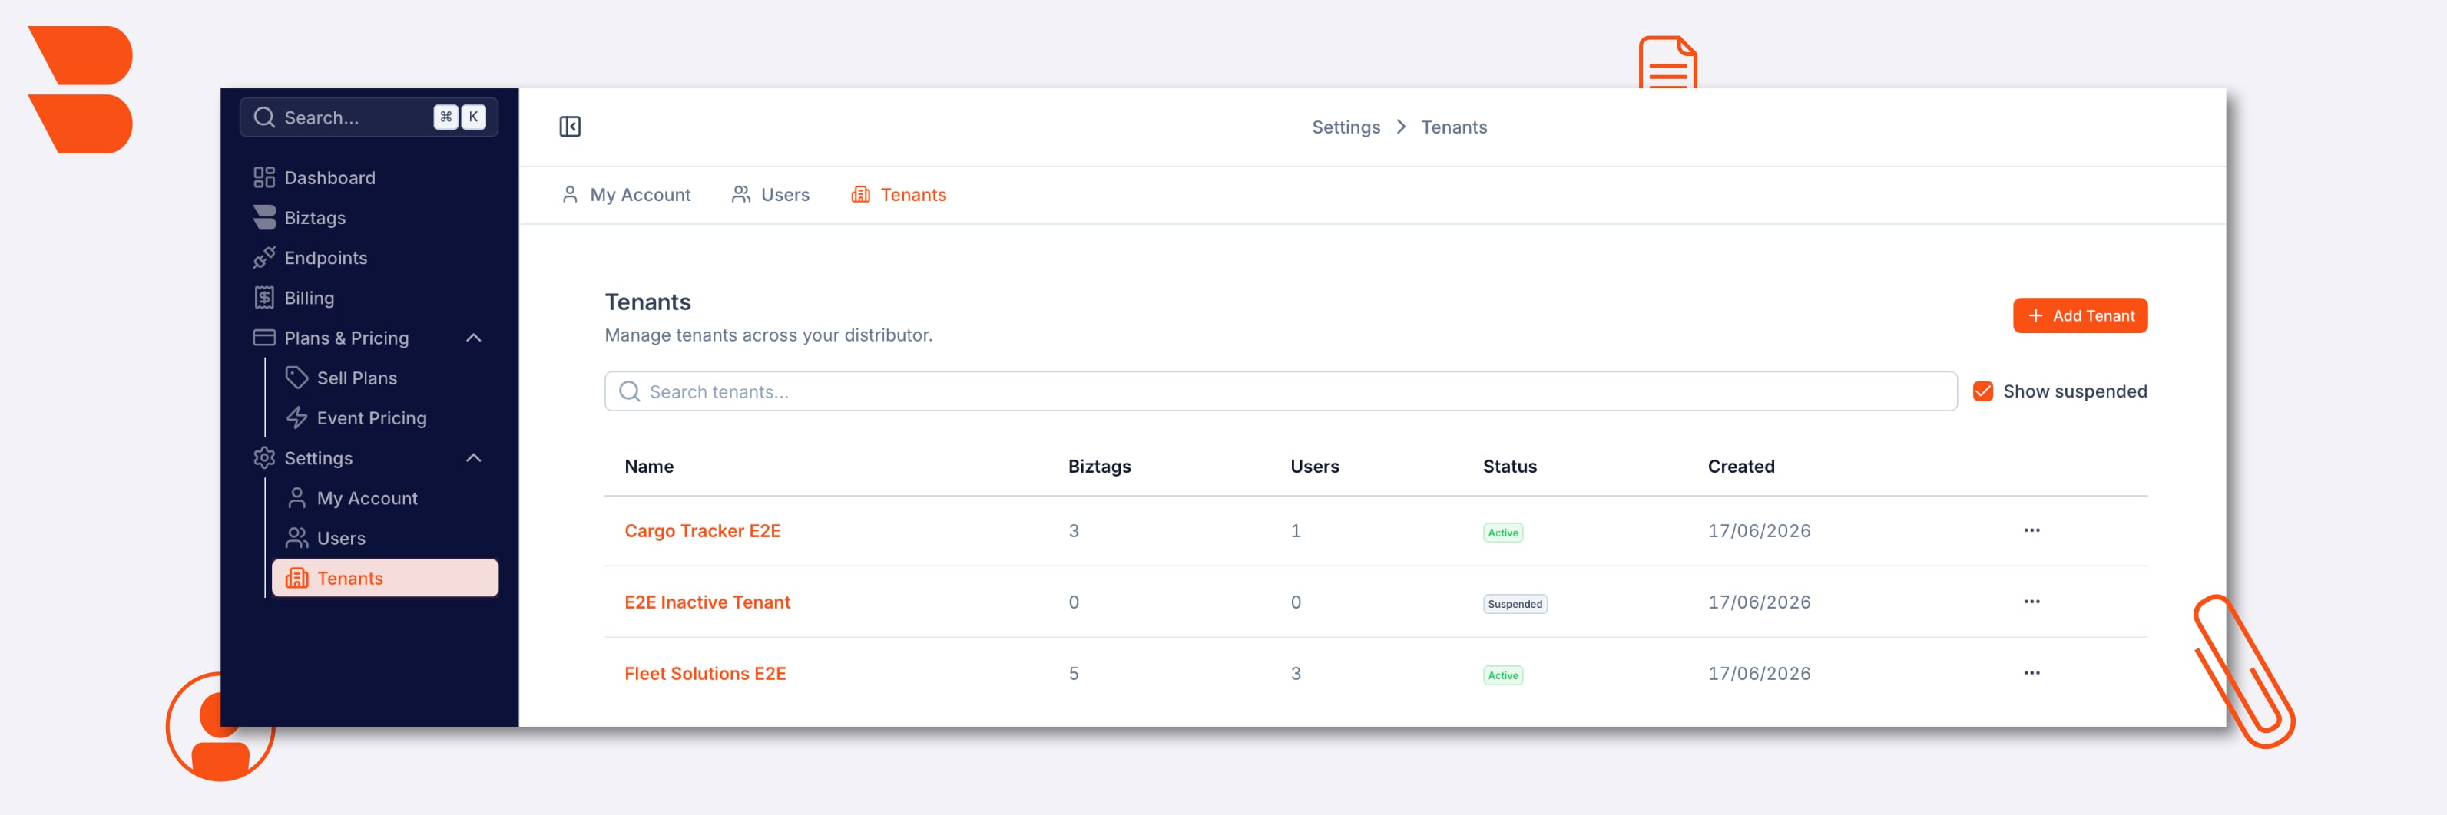Open the Fleet Solutions E2E tenant link
This screenshot has height=815, width=2447.
point(705,674)
